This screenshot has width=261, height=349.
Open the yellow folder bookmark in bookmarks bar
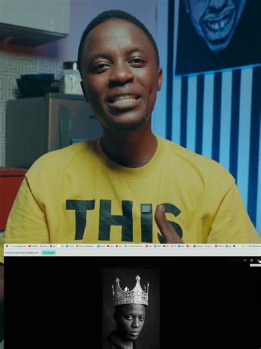(x=85, y=246)
